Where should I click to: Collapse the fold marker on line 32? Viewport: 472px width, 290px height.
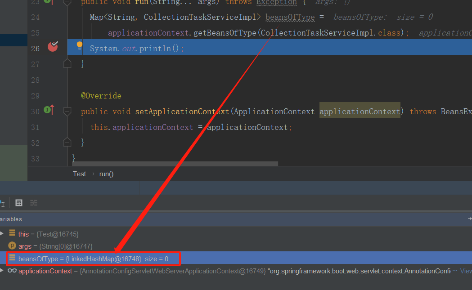(67, 143)
